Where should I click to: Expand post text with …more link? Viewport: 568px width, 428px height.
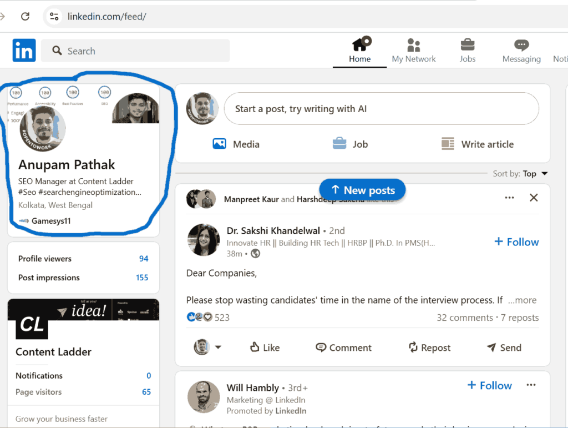point(522,300)
